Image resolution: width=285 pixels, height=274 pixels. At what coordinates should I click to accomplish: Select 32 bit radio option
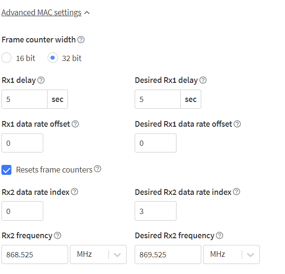click(x=53, y=58)
